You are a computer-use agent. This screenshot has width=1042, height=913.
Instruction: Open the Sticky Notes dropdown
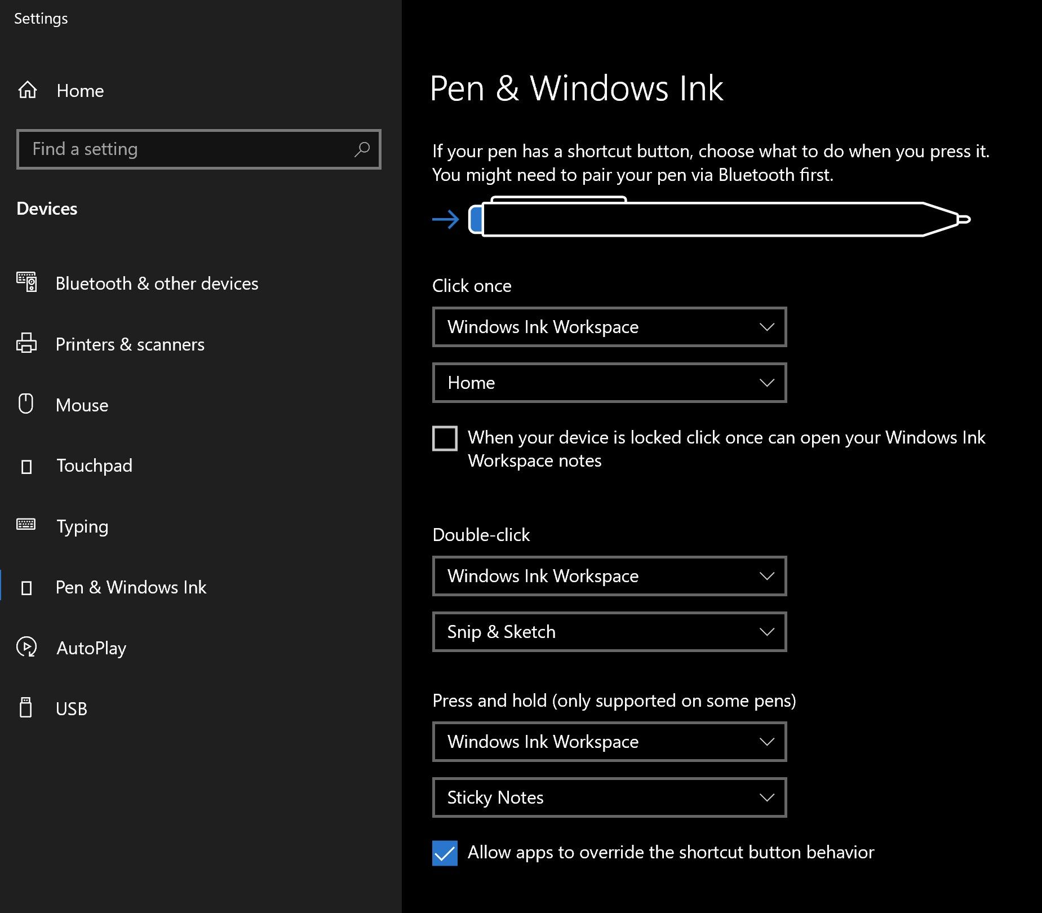(x=609, y=797)
